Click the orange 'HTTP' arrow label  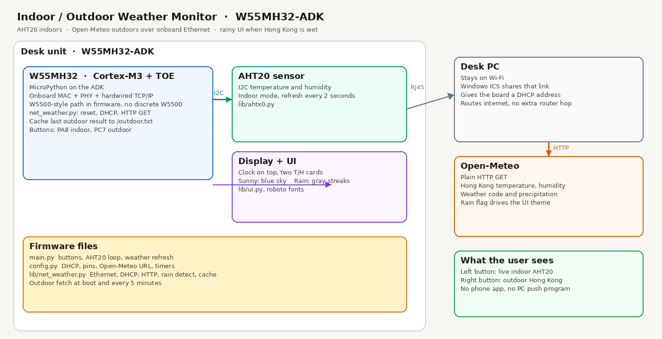coord(561,148)
